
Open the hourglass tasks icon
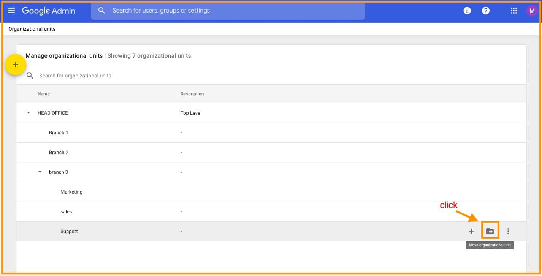[467, 11]
